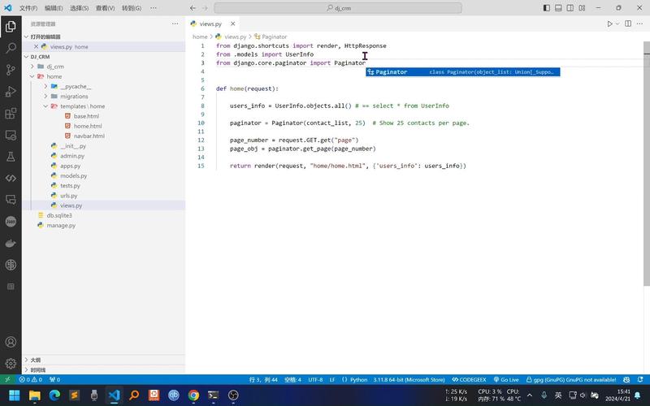This screenshot has height=406, width=650.
Task: Open the Extensions view
Action: tap(11, 113)
